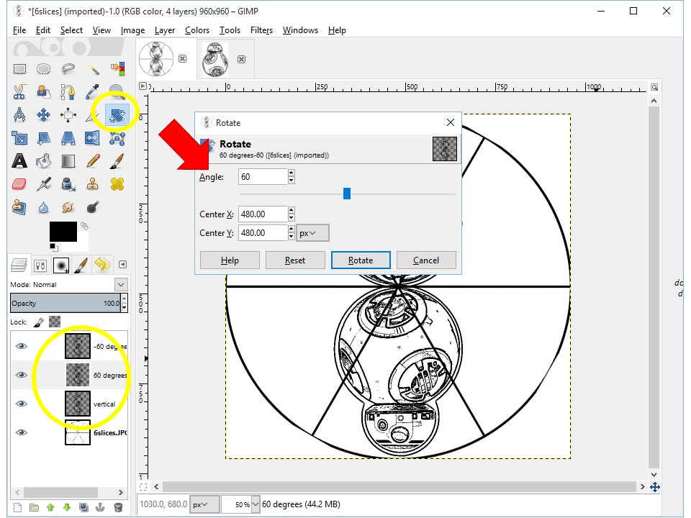This screenshot has height=518, width=691.
Task: Open ruler corner image menu button
Action: pos(143,86)
